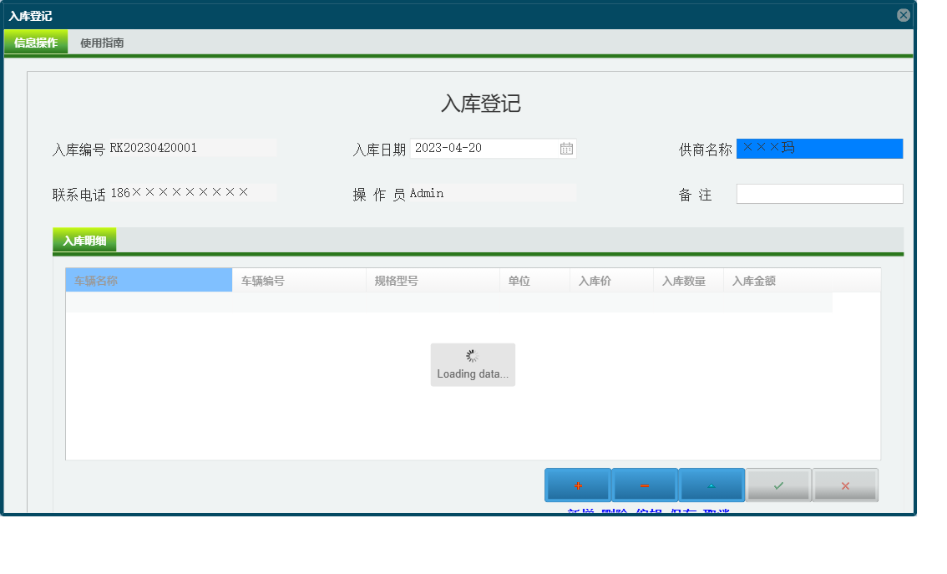Click the red X cancel icon
Screen dimensions: 947x574
coord(845,485)
